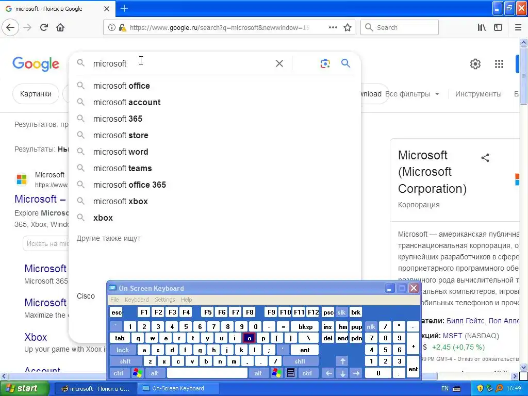Image resolution: width=528 pixels, height=396 pixels.
Task: Submit search with the blue magnifier icon
Action: [345, 63]
